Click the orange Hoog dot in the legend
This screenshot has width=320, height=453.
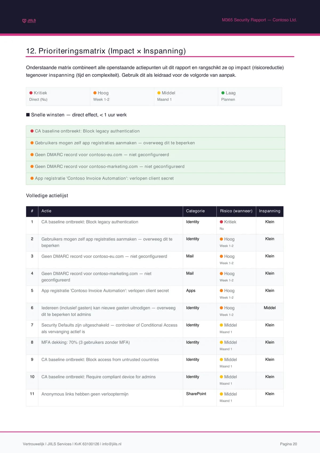pyautogui.click(x=95, y=93)
